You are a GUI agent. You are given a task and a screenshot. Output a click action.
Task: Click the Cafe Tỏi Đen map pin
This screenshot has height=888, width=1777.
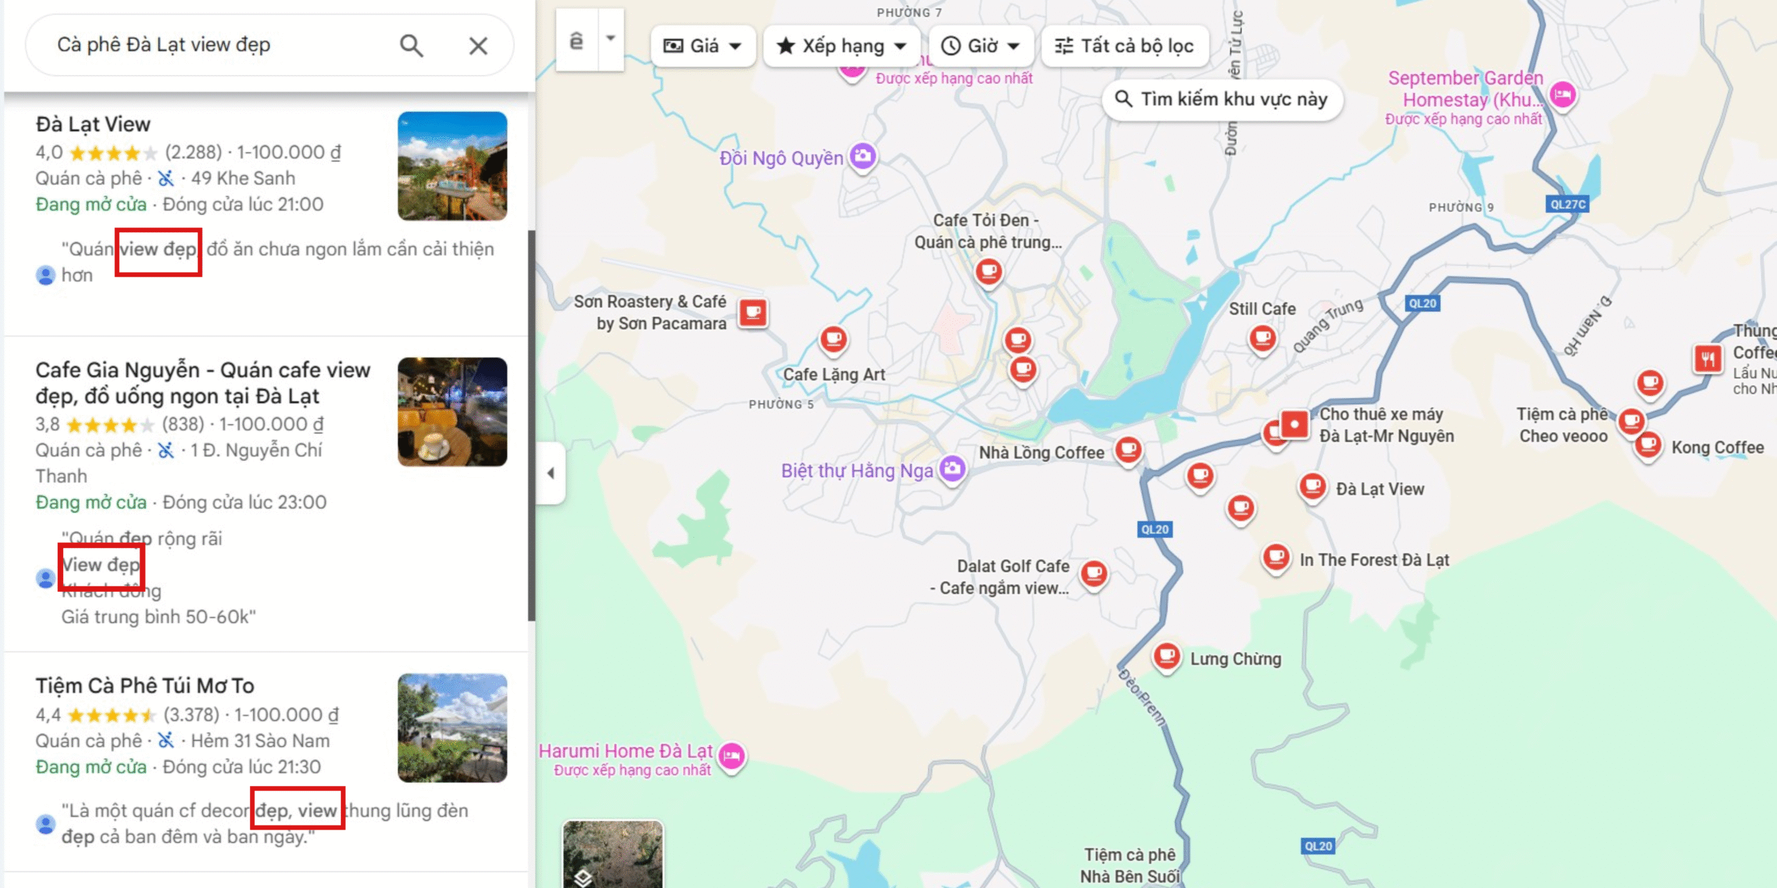point(988,271)
